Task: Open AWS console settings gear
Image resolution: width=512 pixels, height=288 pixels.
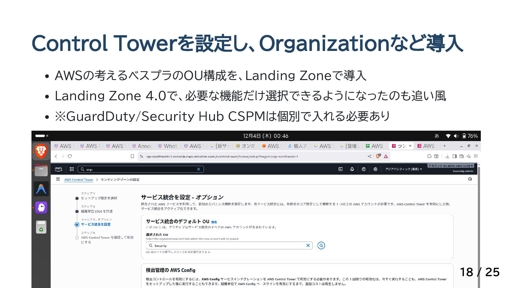Action: [x=375, y=169]
